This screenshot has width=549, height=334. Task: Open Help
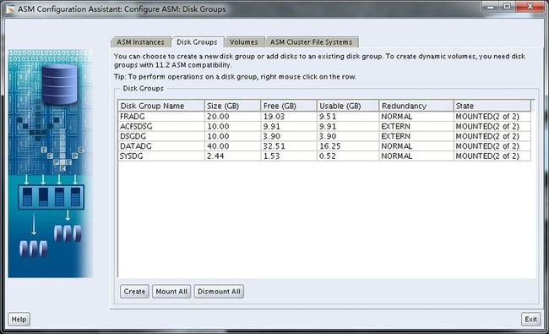19,319
